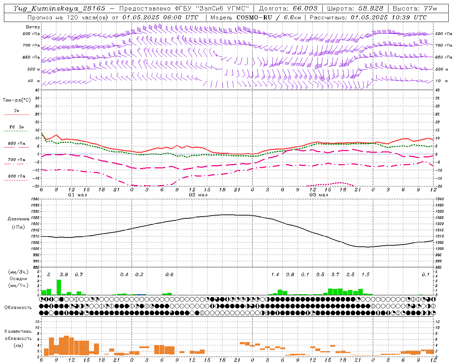This screenshot has width=454, height=363.
Task: Click the precipitation value 1.5
Action: tap(365, 274)
